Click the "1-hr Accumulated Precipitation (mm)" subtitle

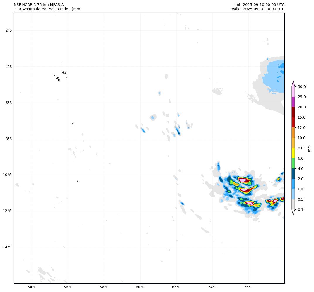coord(48,9)
